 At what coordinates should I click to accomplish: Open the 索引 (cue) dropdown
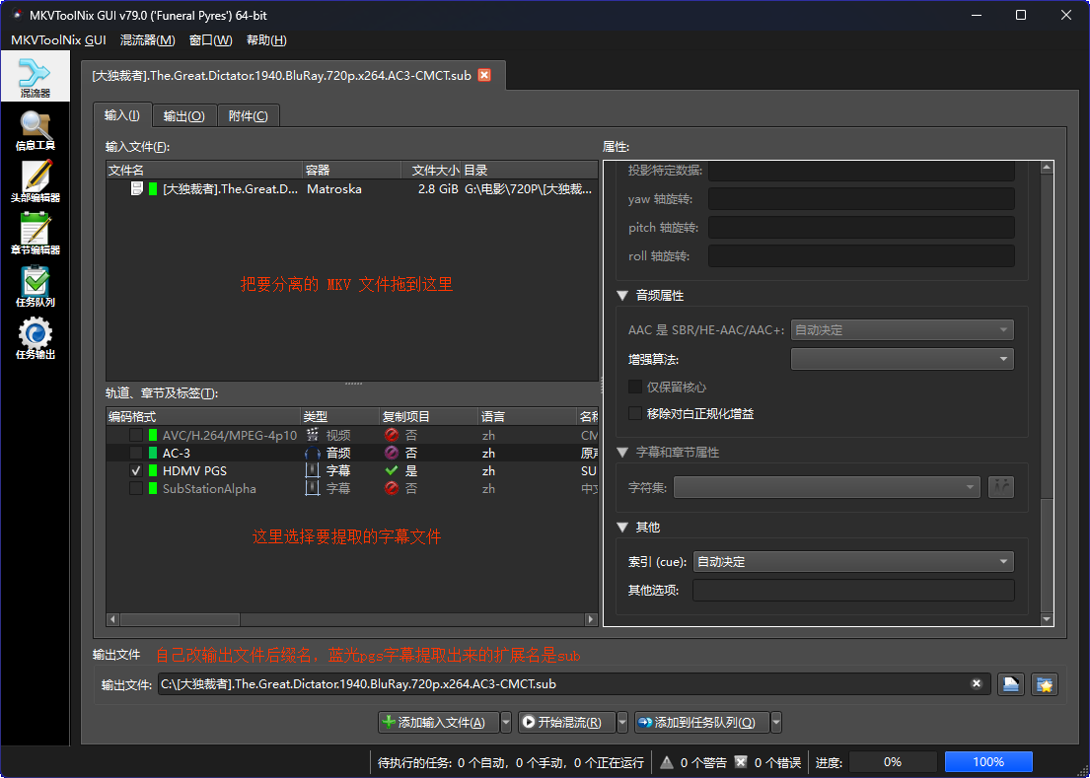click(x=853, y=561)
